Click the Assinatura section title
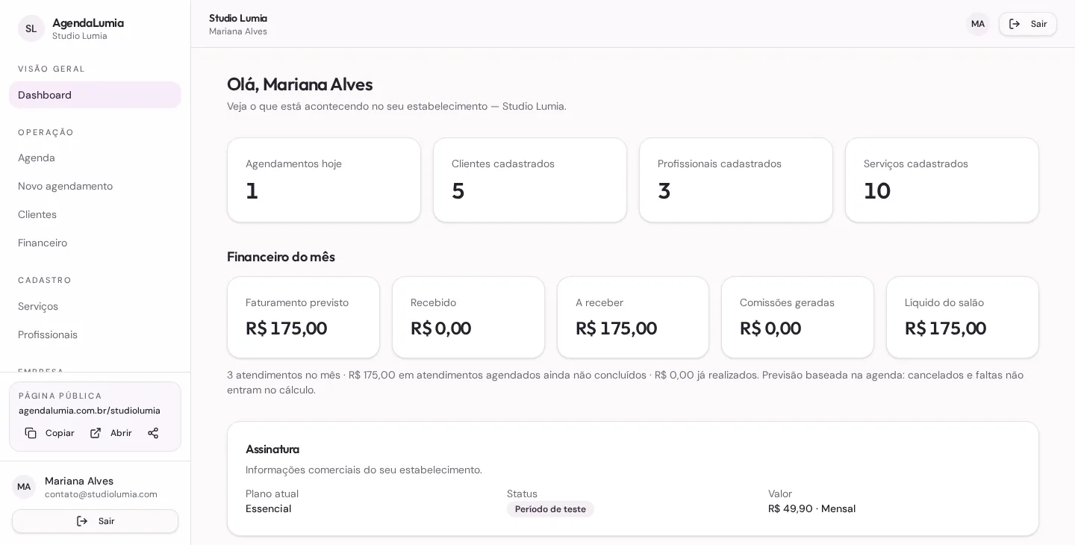The image size is (1075, 545). click(272, 449)
